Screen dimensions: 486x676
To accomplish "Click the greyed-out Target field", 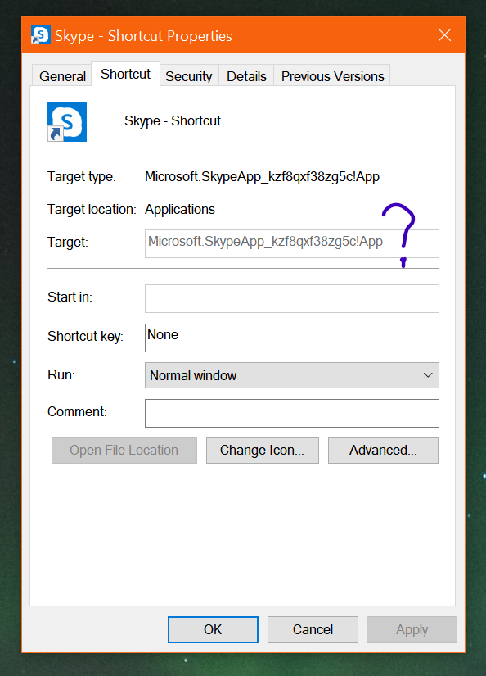I will [292, 243].
